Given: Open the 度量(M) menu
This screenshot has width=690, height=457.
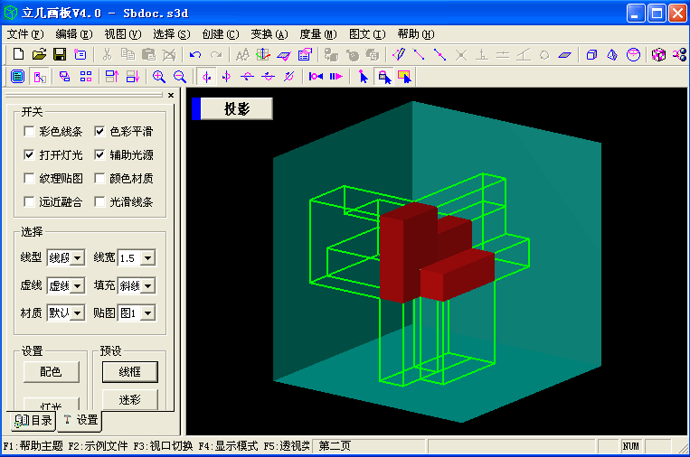Looking at the screenshot, I should 318,34.
